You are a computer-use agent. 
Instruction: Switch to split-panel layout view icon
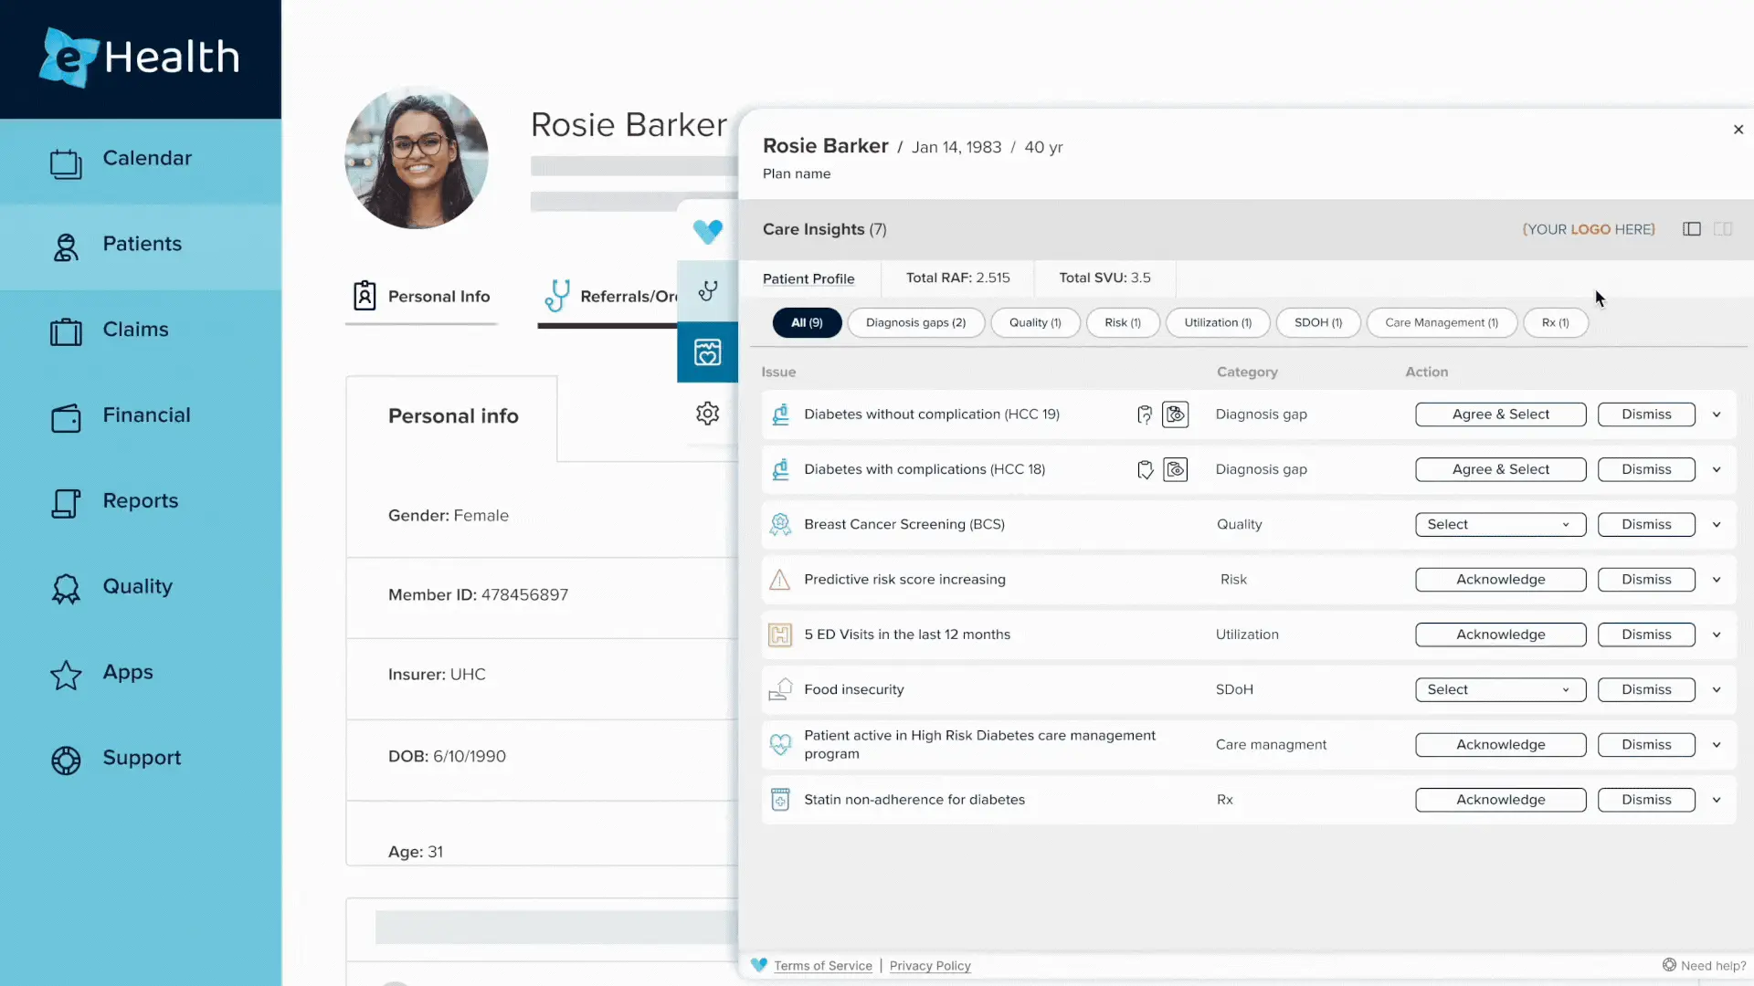(x=1723, y=229)
